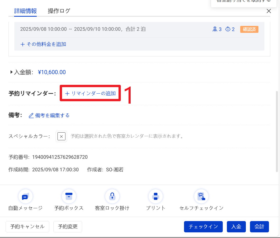280x238 pixels.
Task: Open the スペシャルカラー color swatch
Action: click(61, 136)
